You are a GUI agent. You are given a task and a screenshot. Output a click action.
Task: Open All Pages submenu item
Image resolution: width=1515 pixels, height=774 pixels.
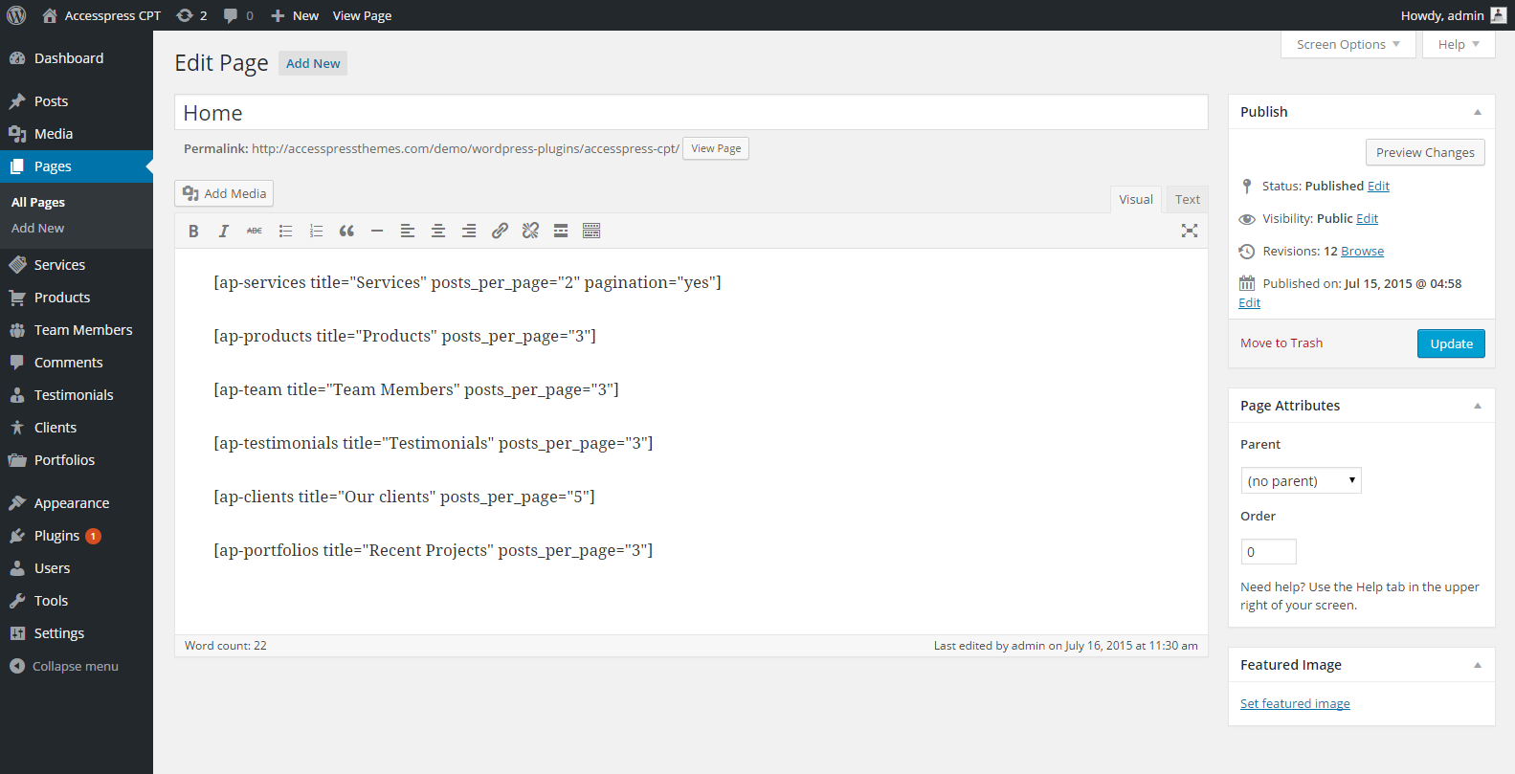point(77,202)
